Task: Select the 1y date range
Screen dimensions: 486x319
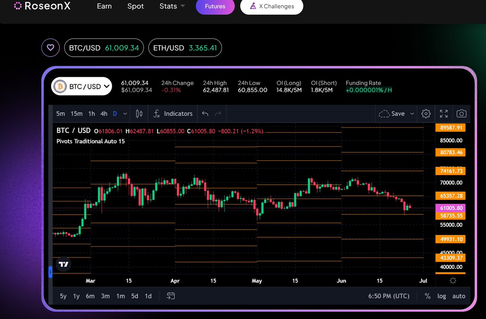Action: 76,296
